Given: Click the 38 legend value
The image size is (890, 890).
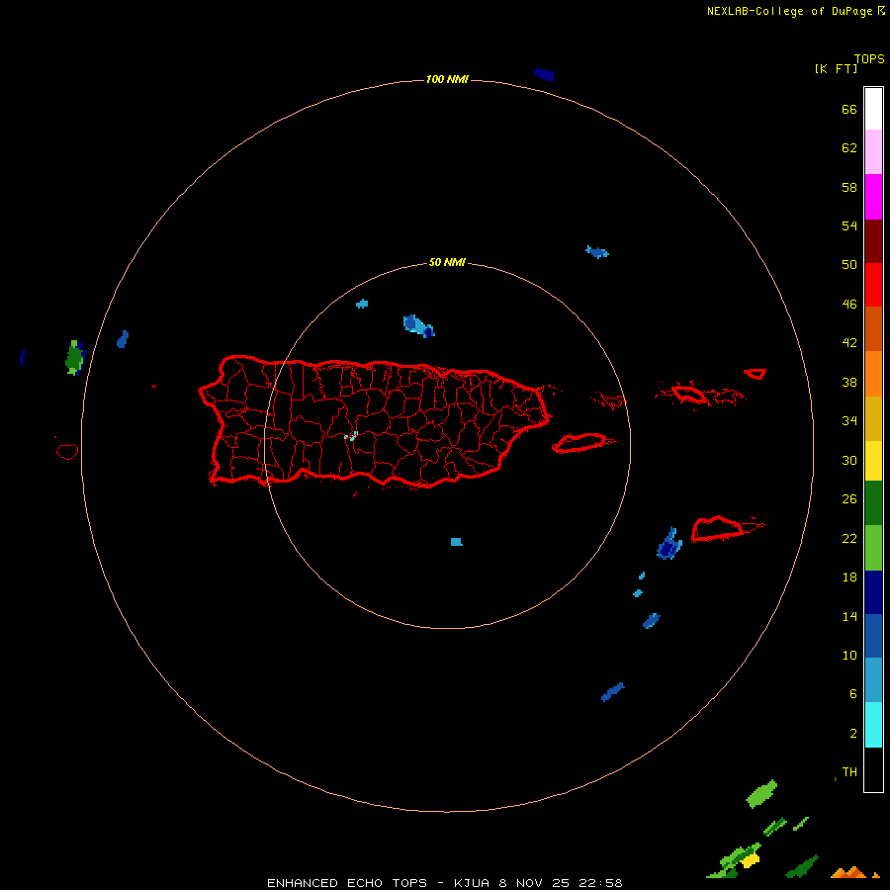Looking at the screenshot, I should click(x=849, y=382).
